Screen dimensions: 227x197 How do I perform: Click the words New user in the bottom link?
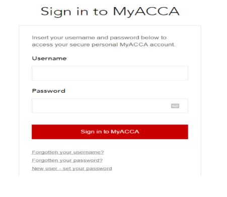point(45,168)
